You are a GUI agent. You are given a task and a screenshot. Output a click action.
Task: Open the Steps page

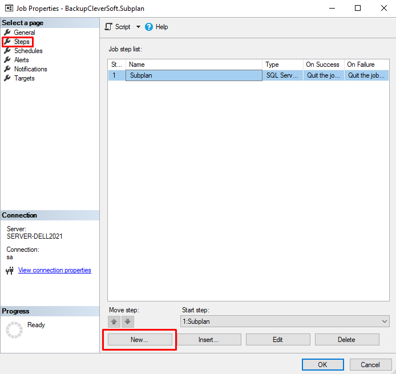pyautogui.click(x=22, y=42)
